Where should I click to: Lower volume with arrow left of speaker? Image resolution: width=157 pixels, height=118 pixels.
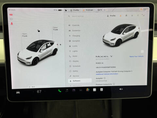(x=116, y=89)
